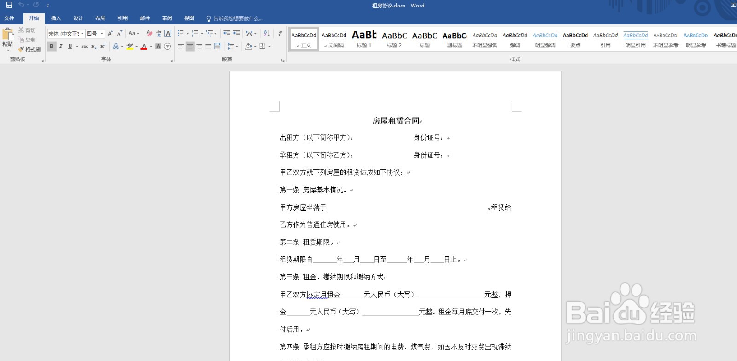Click the Numbering list icon
737x361 pixels.
click(195, 34)
